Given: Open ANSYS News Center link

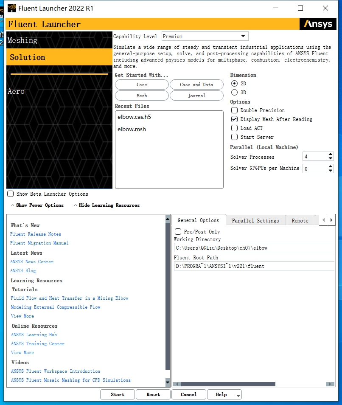Looking at the screenshot, I should 32,262.
